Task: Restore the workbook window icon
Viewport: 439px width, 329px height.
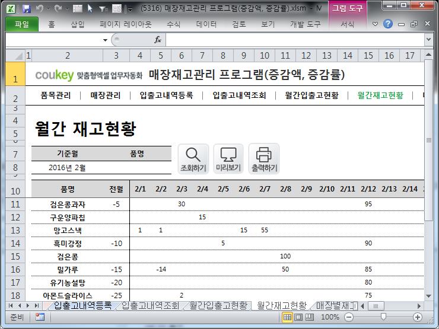Action: pyautogui.click(x=414, y=24)
